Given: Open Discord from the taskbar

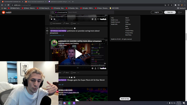Looking at the screenshot, I should (x=65, y=103).
